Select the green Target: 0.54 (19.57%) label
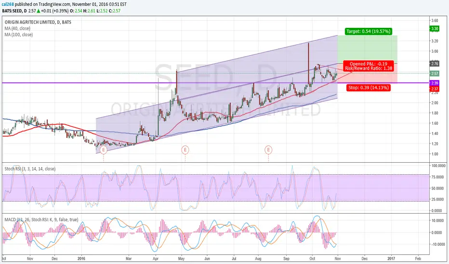Viewport: 449px width, 264px height. [x=368, y=31]
